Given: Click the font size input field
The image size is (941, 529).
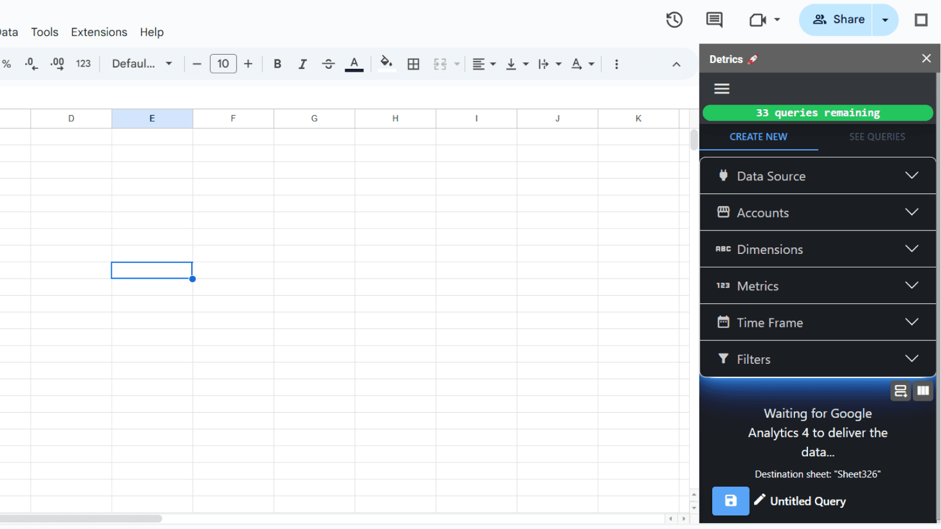Looking at the screenshot, I should coord(223,64).
